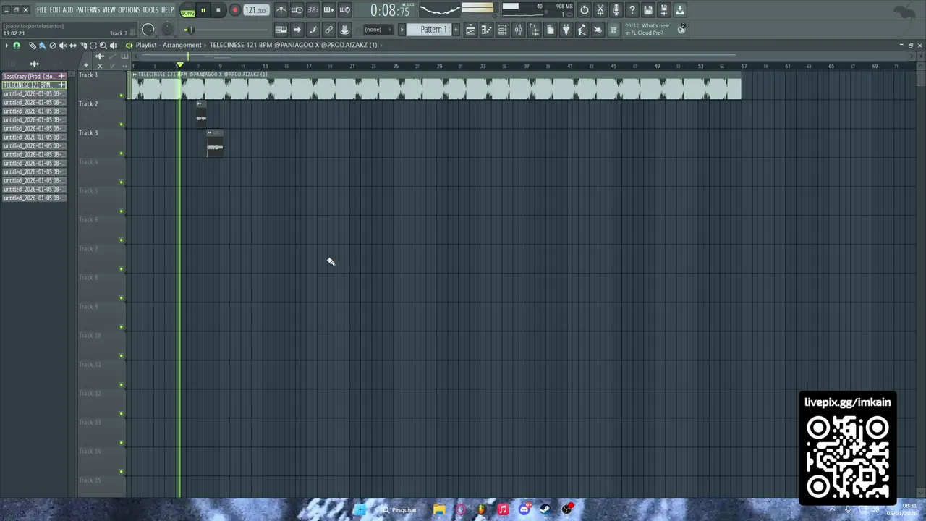This screenshot has height=521, width=926.
Task: Open "What's new in FL Cloud Pro?" news item
Action: click(x=655, y=29)
